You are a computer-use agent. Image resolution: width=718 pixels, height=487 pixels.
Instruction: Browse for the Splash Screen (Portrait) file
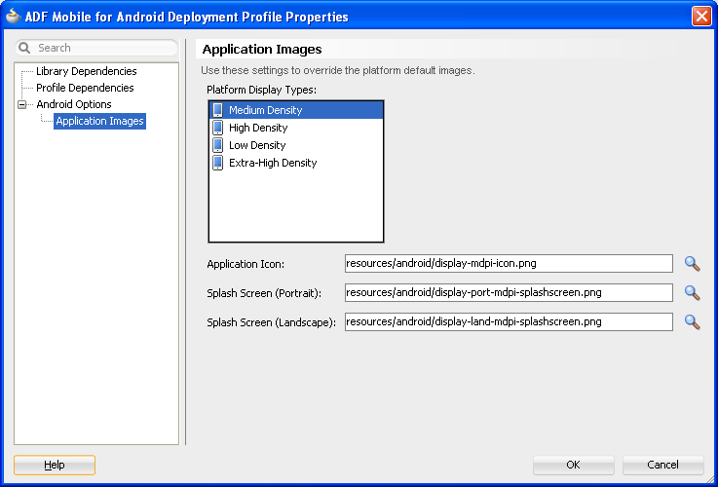(x=692, y=293)
